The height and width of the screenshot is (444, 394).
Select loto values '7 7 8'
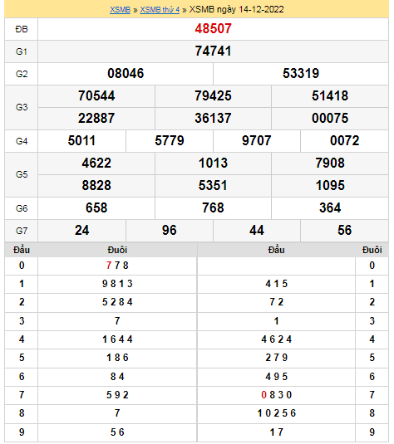pyautogui.click(x=117, y=266)
